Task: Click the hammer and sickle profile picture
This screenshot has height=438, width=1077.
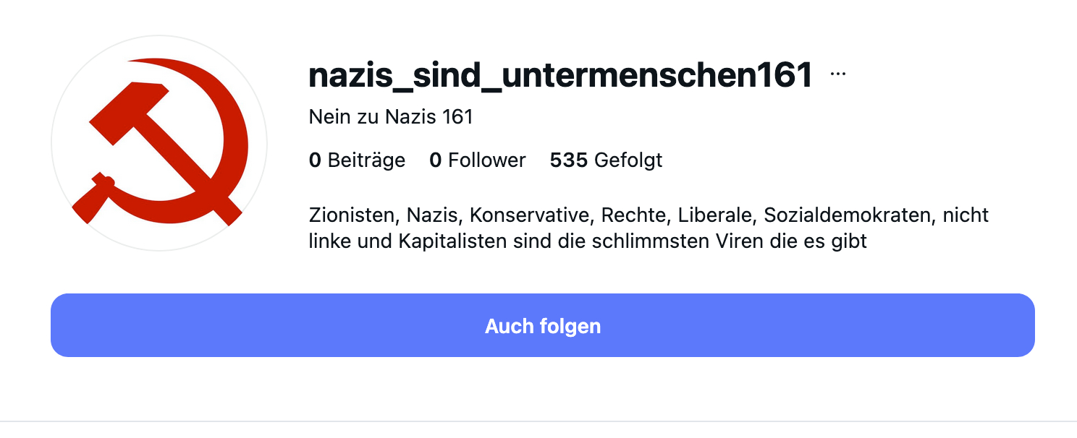Action: pyautogui.click(x=159, y=142)
